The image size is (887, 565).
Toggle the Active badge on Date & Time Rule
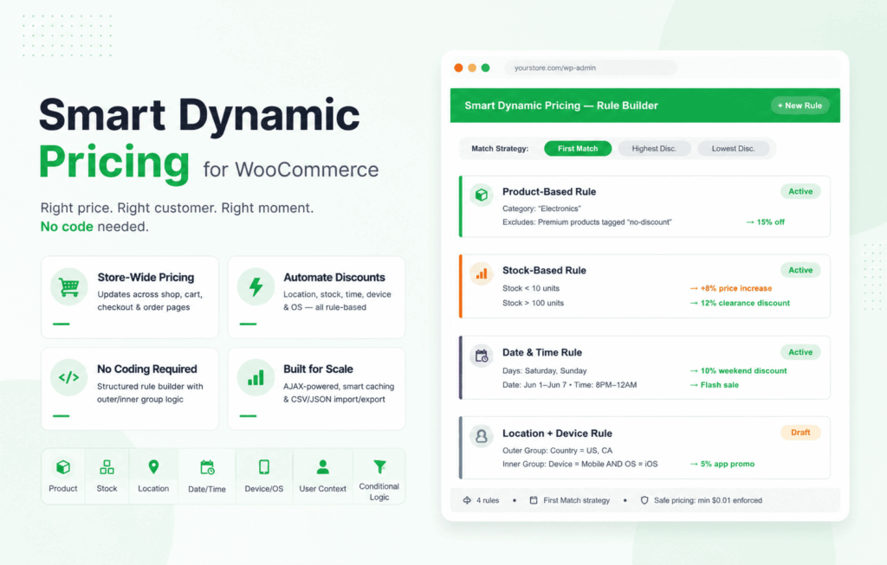[x=800, y=352]
